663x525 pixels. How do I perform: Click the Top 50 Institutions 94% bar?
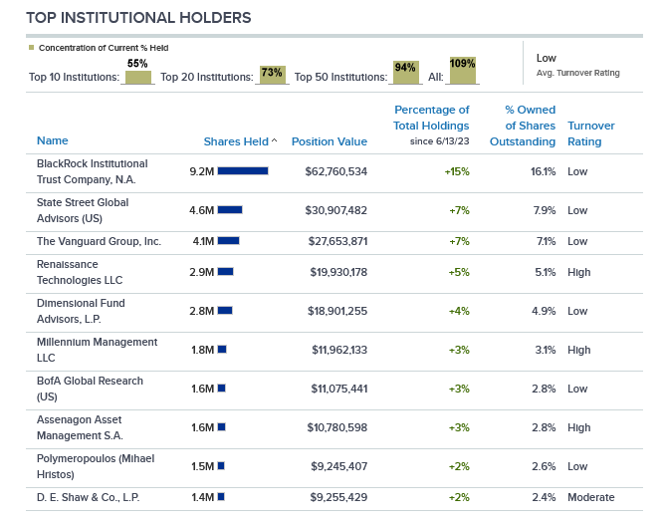point(406,73)
